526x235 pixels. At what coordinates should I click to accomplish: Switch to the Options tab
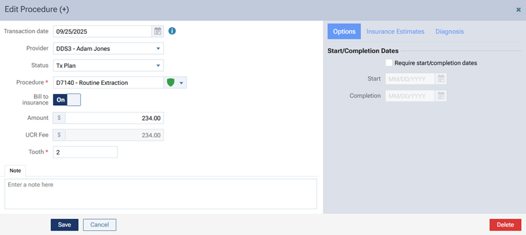pyautogui.click(x=344, y=31)
